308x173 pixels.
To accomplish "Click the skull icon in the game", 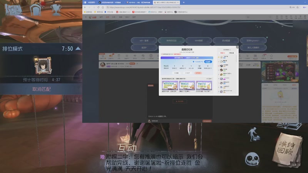I will (x=252, y=159).
